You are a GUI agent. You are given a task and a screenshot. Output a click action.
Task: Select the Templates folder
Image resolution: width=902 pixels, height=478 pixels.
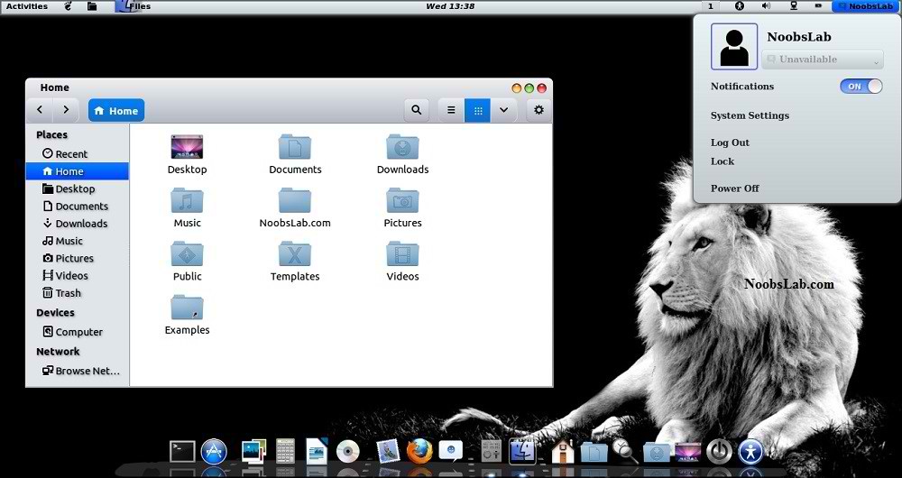tap(295, 262)
